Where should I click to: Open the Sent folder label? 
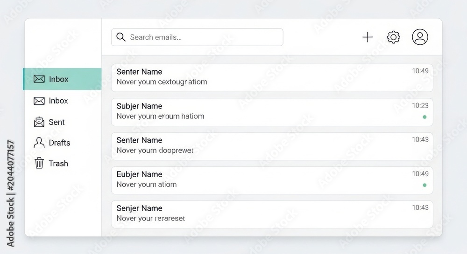click(x=57, y=122)
